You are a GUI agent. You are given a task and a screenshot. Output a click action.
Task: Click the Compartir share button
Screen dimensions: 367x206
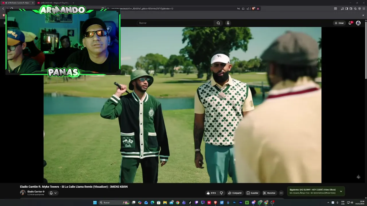(235, 193)
